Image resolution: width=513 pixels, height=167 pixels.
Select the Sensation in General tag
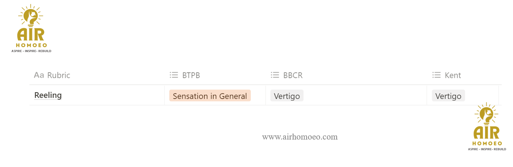210,96
